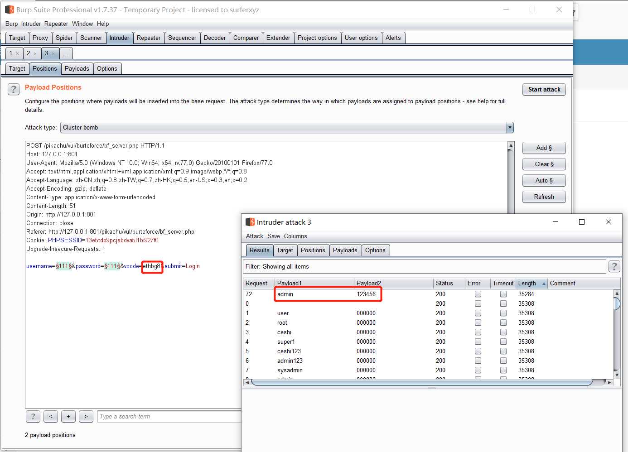Open the User options tab
Screen dimensions: 628x452
361,38
